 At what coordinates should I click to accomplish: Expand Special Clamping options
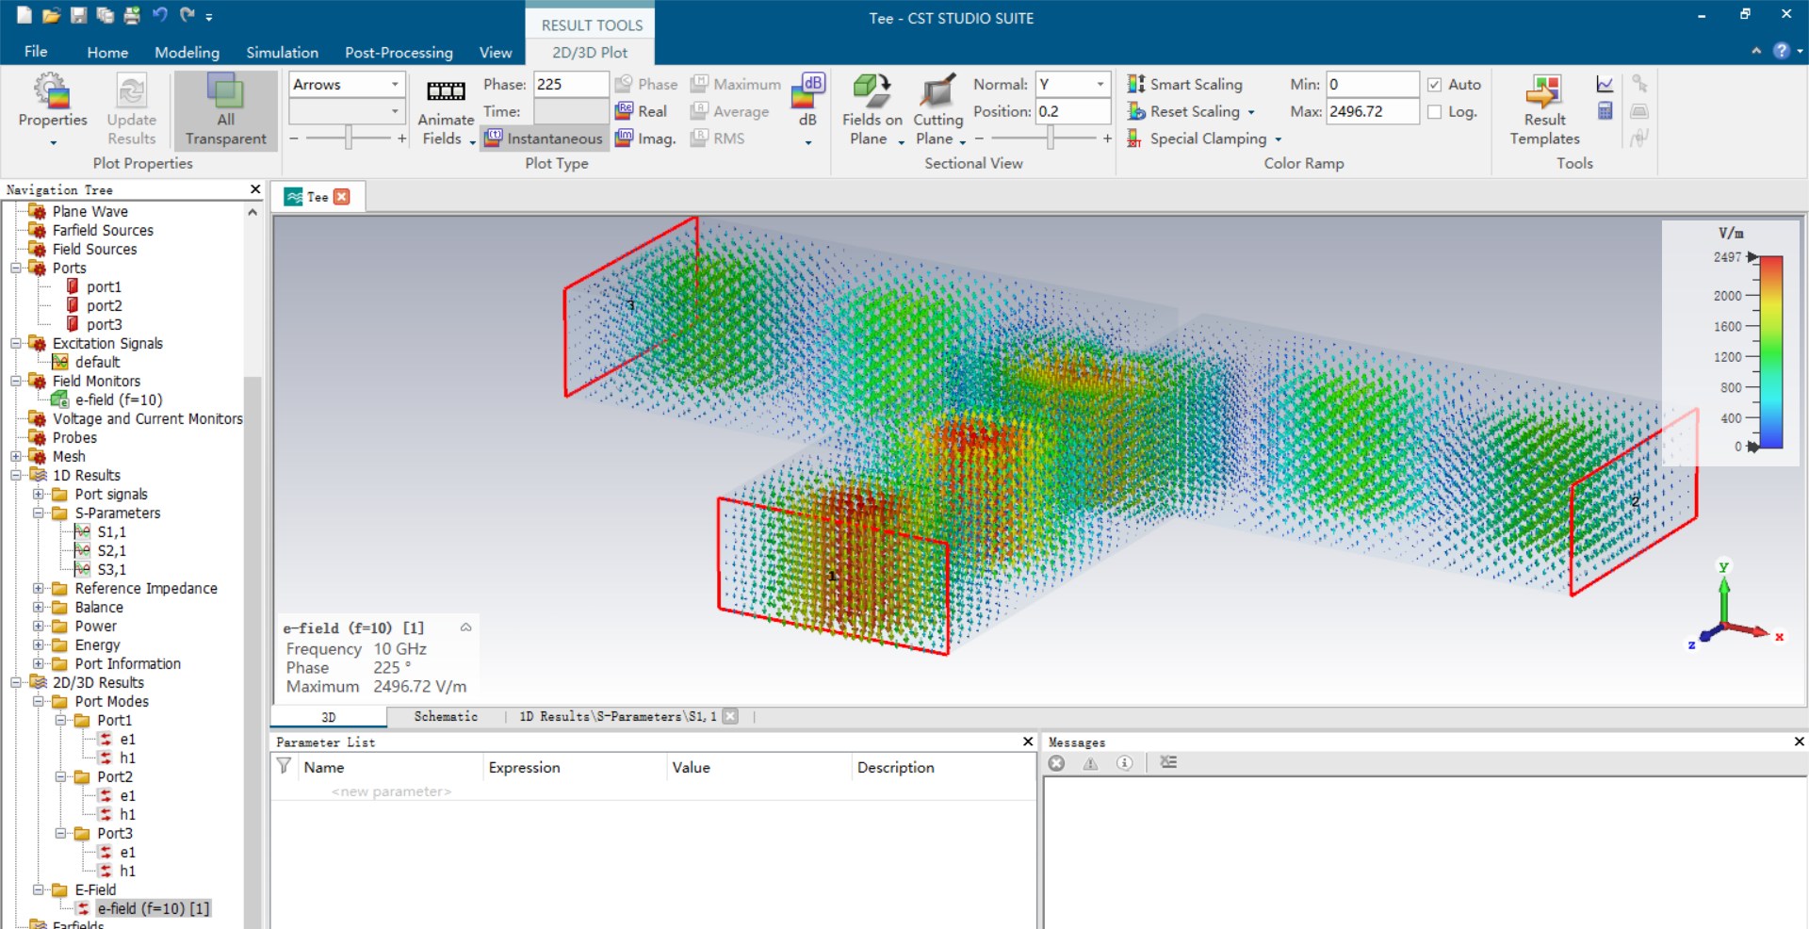tap(1279, 139)
